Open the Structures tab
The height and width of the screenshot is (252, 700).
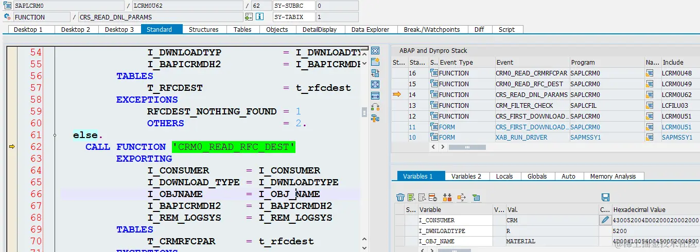click(x=203, y=29)
